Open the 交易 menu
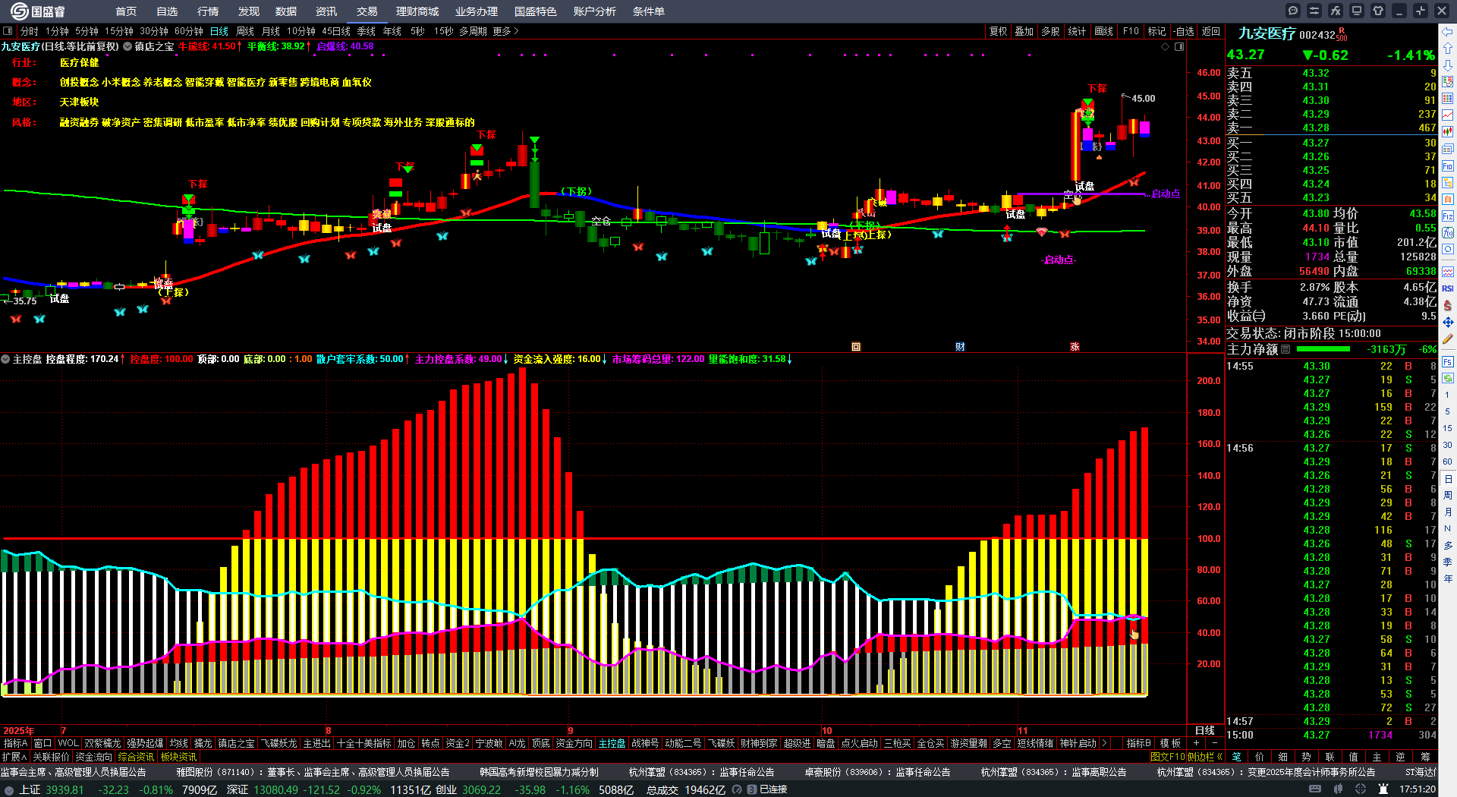This screenshot has height=797, width=1457. [x=367, y=11]
